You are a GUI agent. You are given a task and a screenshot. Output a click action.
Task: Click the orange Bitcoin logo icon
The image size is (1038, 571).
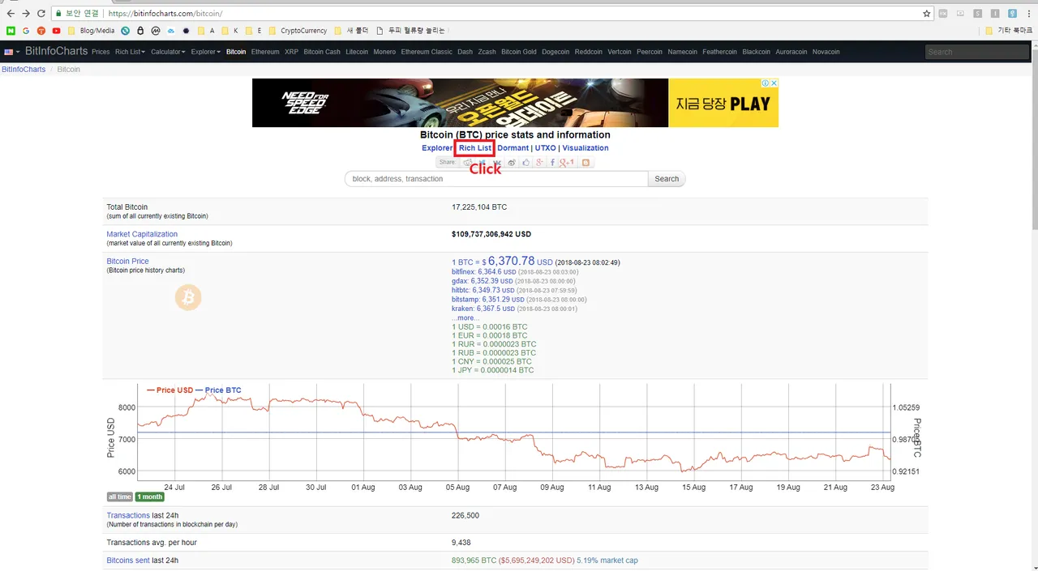(x=188, y=298)
